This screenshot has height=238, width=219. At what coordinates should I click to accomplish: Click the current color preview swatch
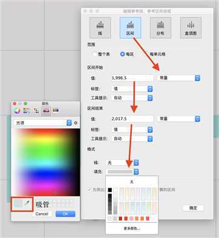(x=18, y=203)
